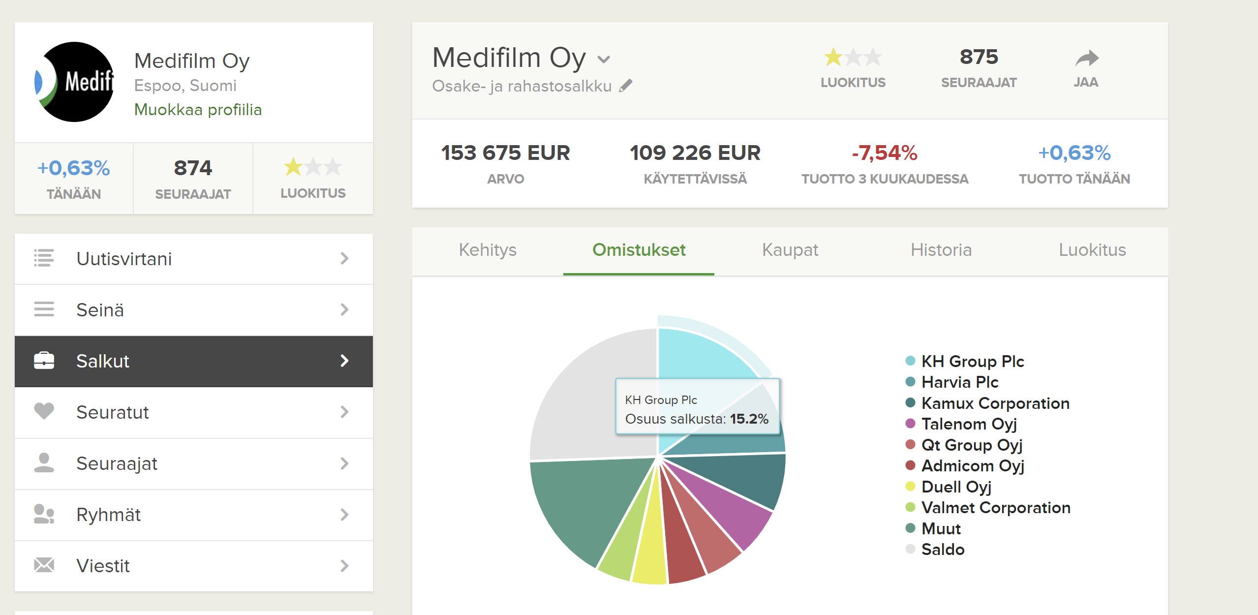
Task: Select the Omistukset tab
Action: (639, 250)
